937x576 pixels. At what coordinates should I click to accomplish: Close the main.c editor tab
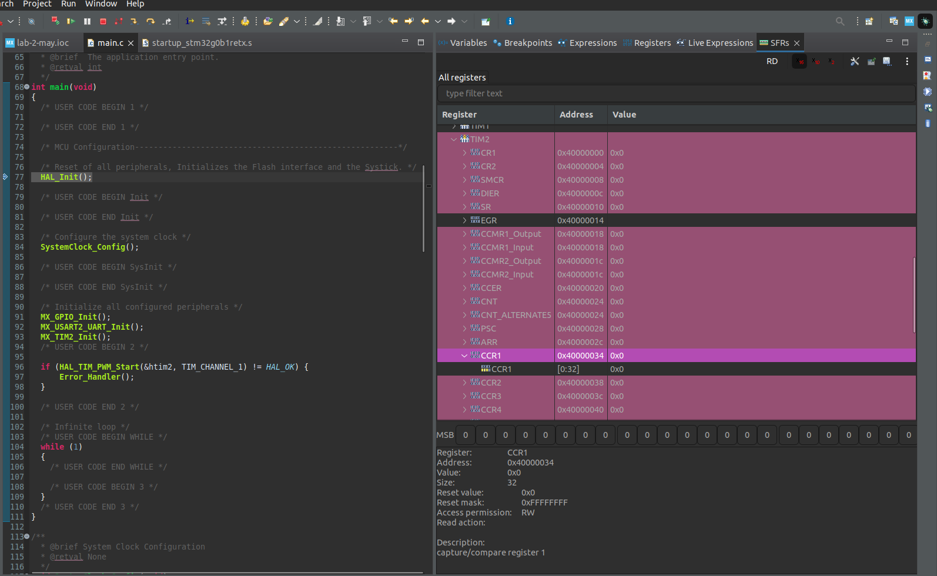(130, 43)
